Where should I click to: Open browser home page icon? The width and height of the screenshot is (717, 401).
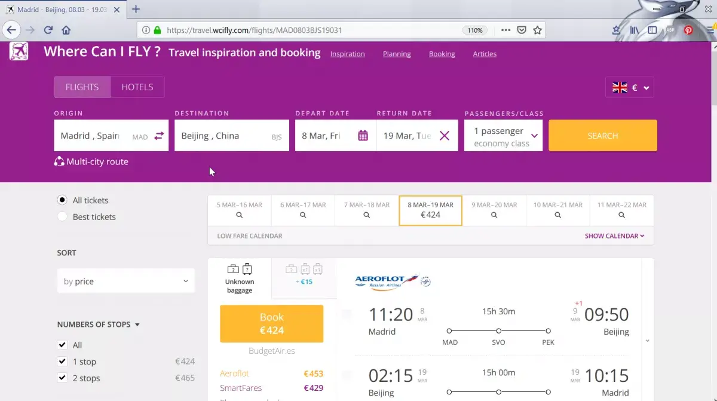click(x=66, y=30)
